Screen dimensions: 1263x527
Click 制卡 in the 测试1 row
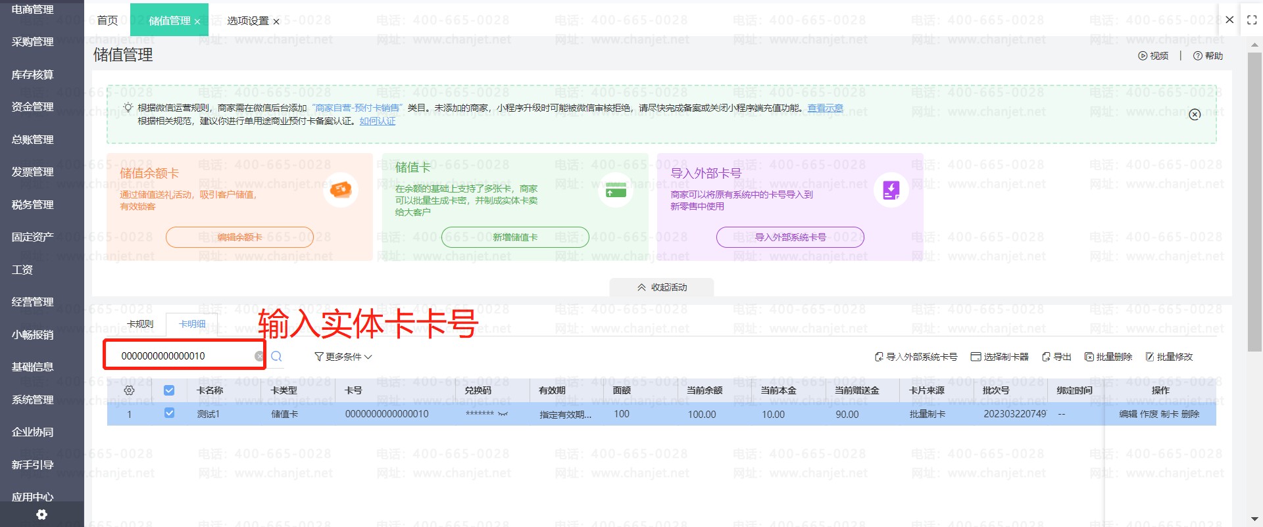(x=1170, y=414)
